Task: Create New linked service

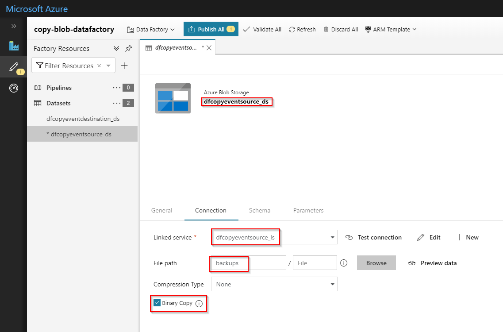Action: 467,237
